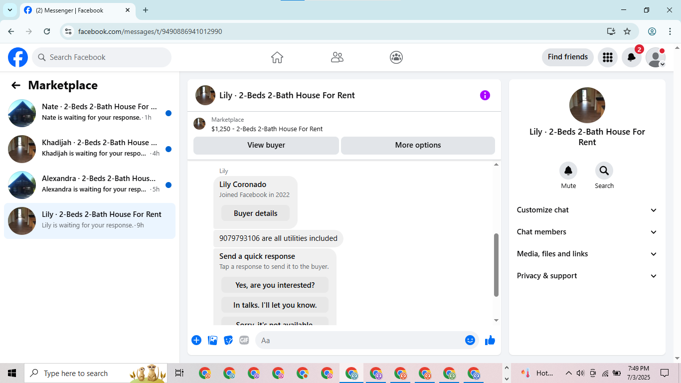Viewport: 681px width, 383px height.
Task: Go to Facebook Home icon
Action: click(x=277, y=57)
